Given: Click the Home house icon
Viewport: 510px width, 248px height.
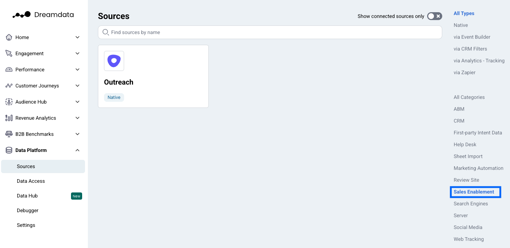Looking at the screenshot, I should click(x=9, y=37).
